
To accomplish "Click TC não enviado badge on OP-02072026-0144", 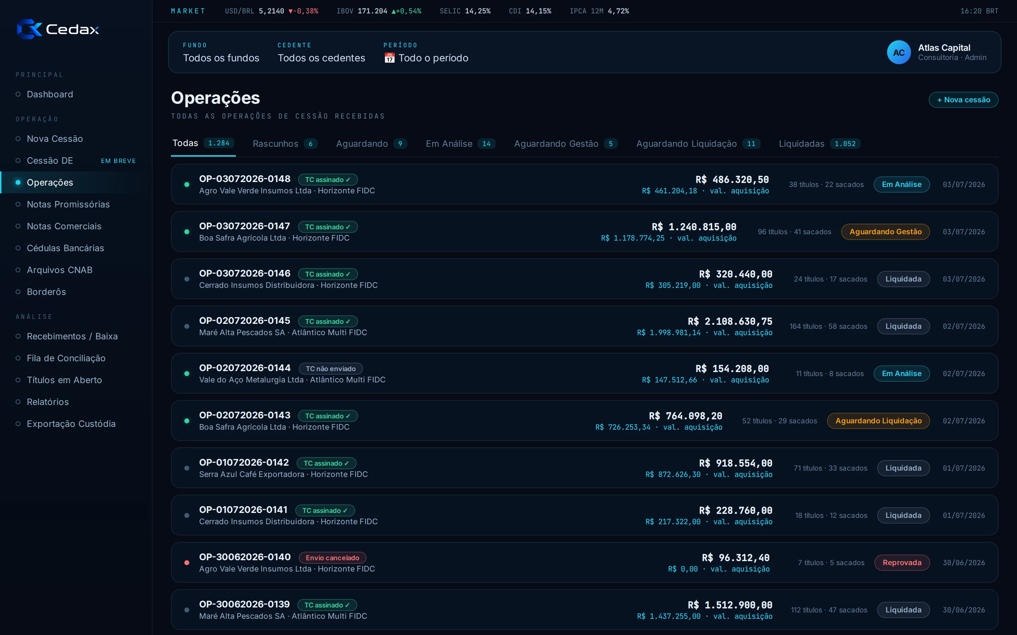I will click(331, 369).
